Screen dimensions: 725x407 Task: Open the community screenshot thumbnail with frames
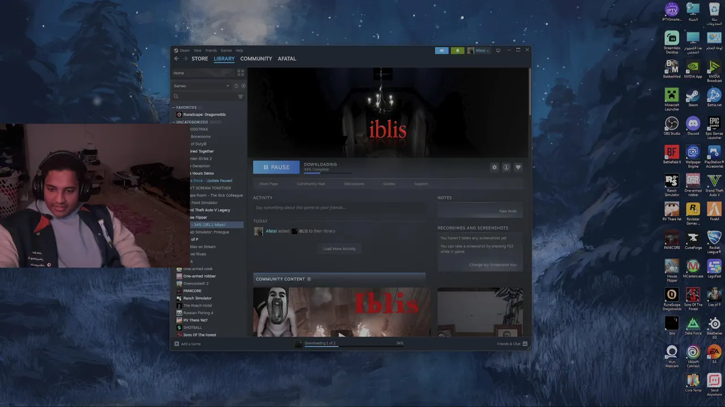tap(480, 313)
